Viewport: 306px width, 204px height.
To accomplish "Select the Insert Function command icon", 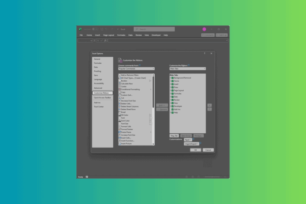I will coord(120,141).
